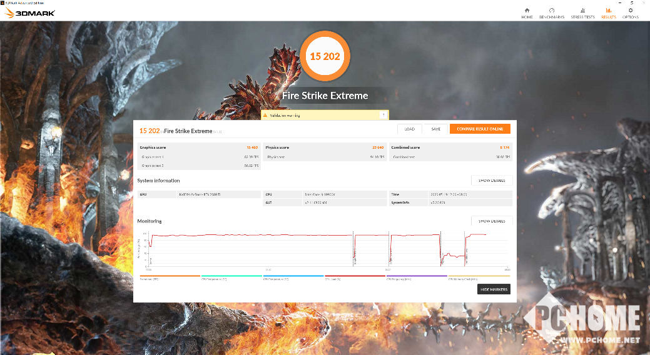
Task: Save the benchmark result
Action: (x=435, y=129)
